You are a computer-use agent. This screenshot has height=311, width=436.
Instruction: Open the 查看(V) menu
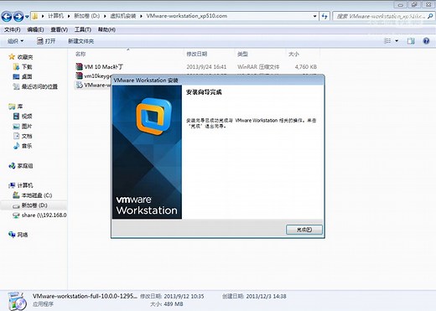click(59, 29)
